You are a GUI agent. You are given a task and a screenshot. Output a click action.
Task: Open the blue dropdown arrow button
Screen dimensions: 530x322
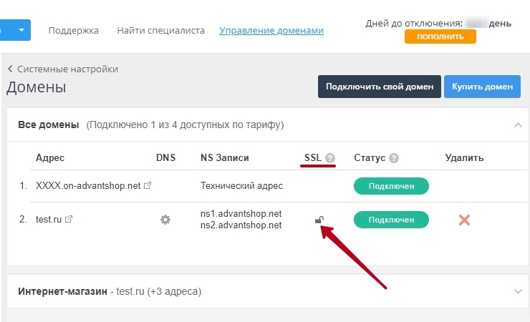point(21,30)
